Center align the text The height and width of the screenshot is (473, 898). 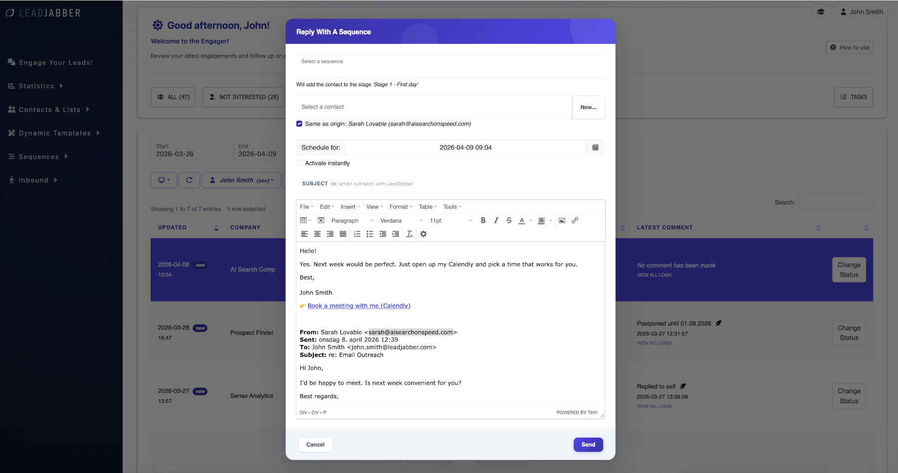pyautogui.click(x=317, y=234)
